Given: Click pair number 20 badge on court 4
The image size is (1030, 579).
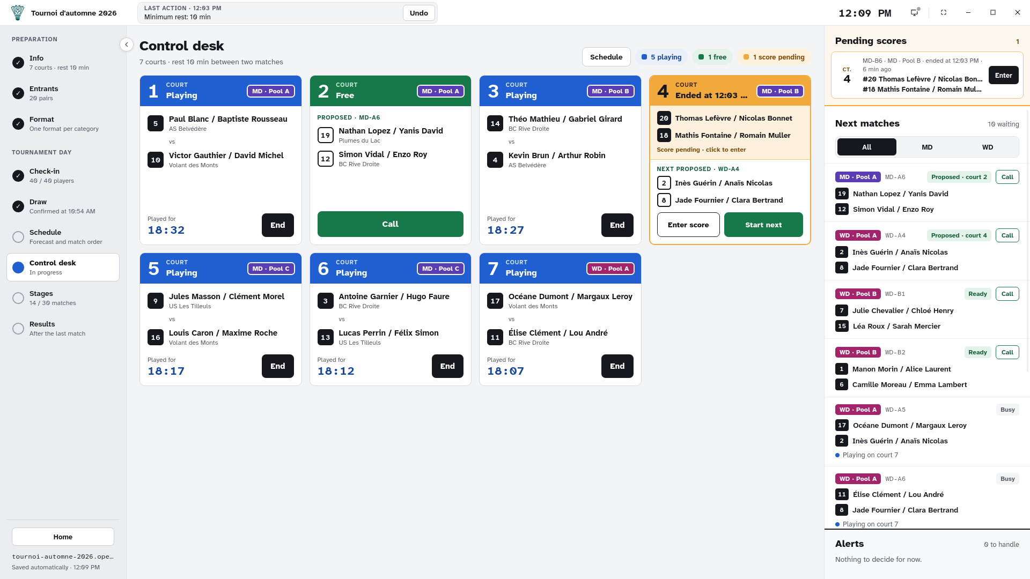Looking at the screenshot, I should 664,118.
